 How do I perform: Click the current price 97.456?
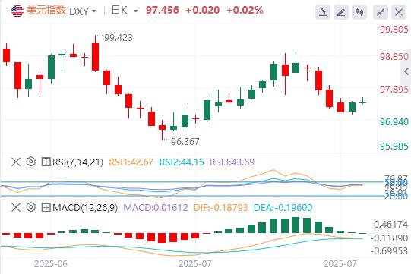coord(163,10)
